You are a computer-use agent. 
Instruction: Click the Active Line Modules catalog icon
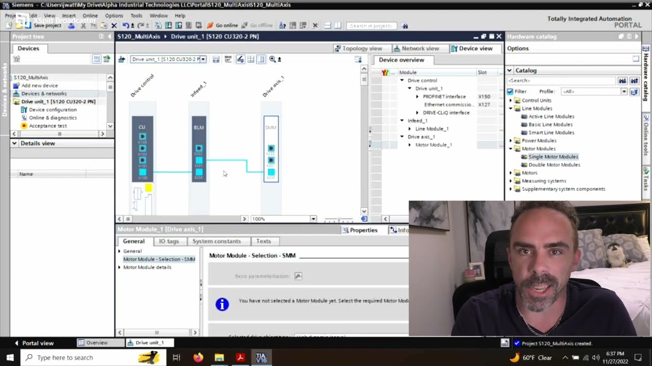point(524,116)
